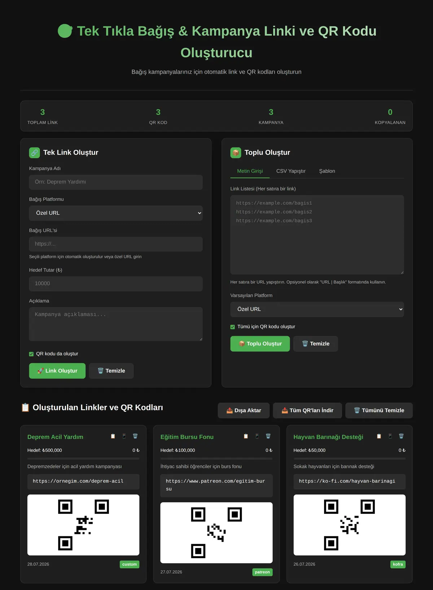Switch to the CSV Yapıştır tab
Image resolution: width=433 pixels, height=590 pixels.
291,171
